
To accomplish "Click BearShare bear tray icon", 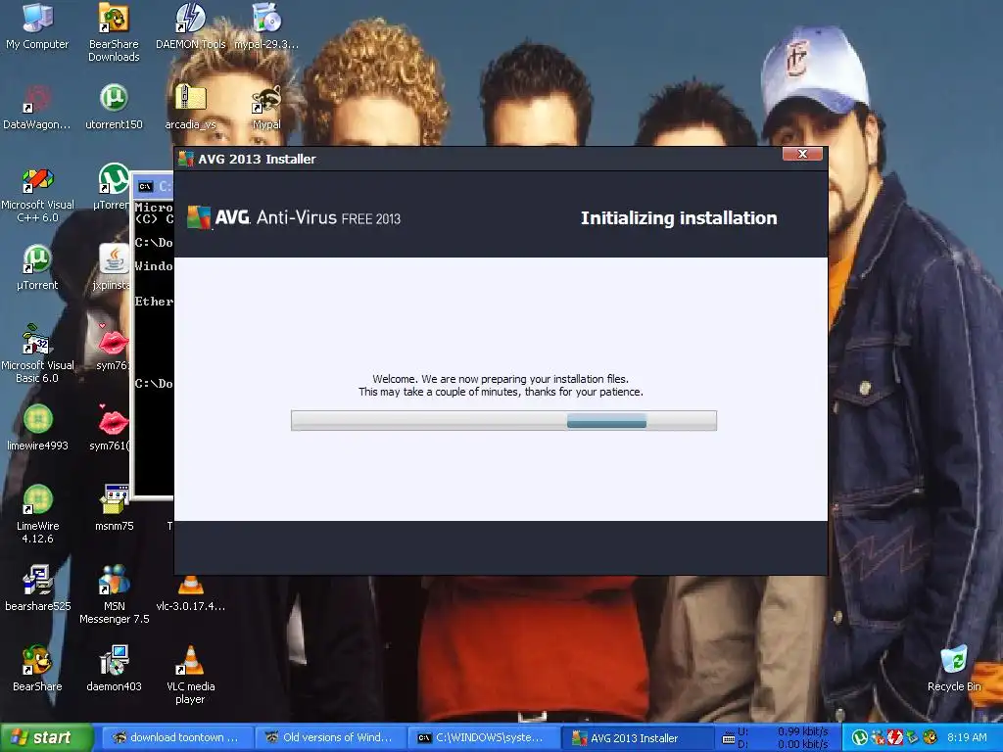I will [931, 737].
